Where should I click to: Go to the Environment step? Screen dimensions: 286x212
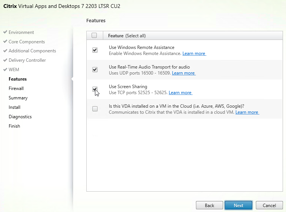[x=21, y=32]
